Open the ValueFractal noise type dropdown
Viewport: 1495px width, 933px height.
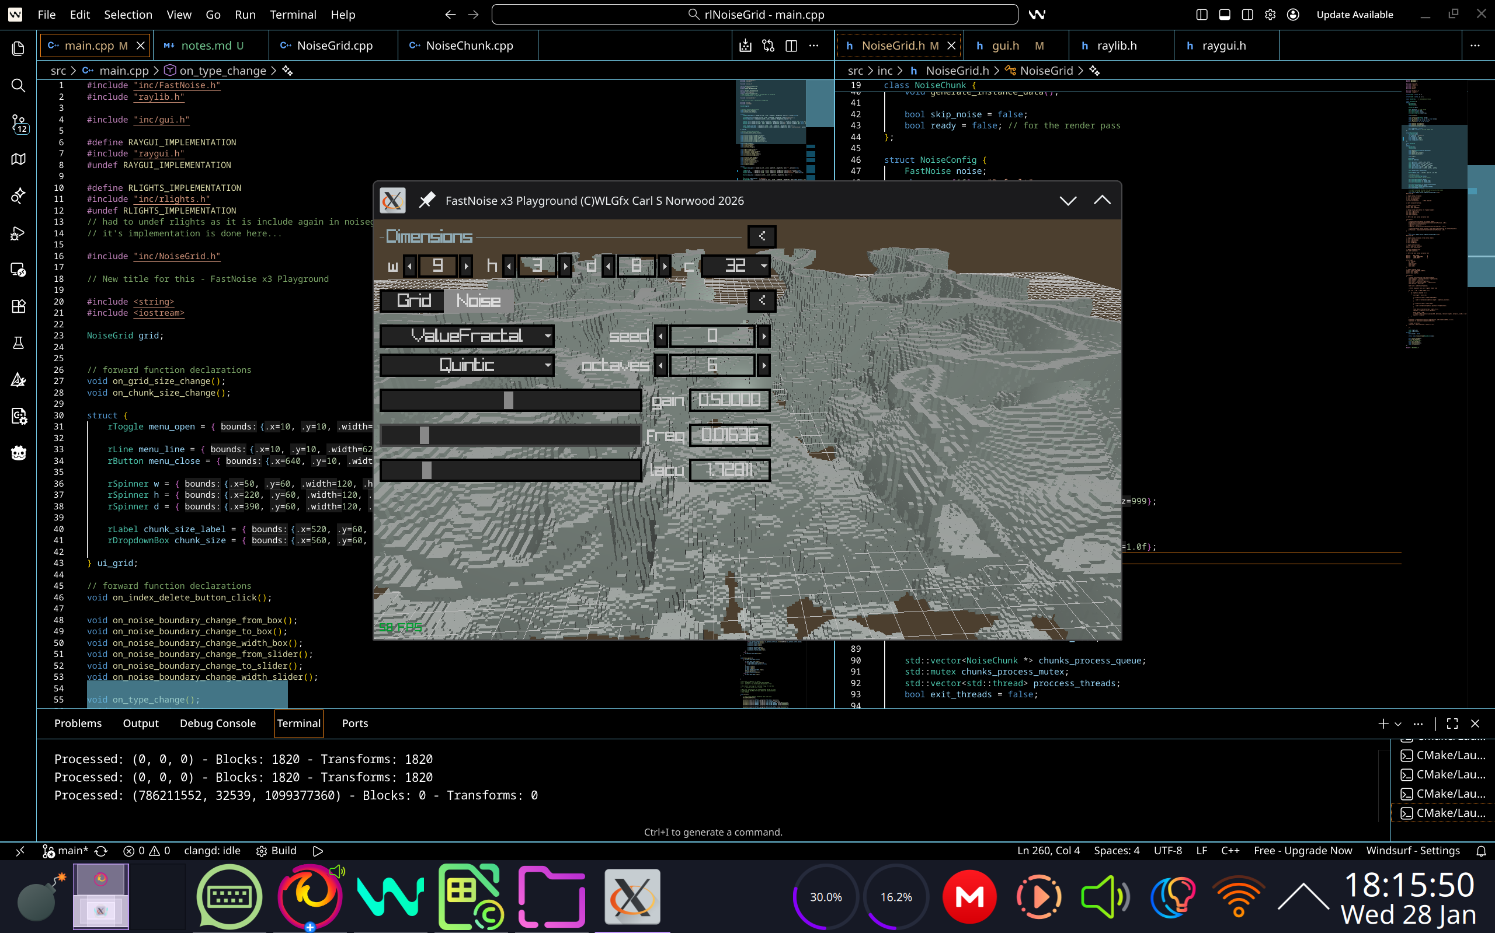tap(467, 336)
